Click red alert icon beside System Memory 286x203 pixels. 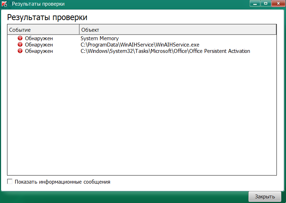[20, 38]
